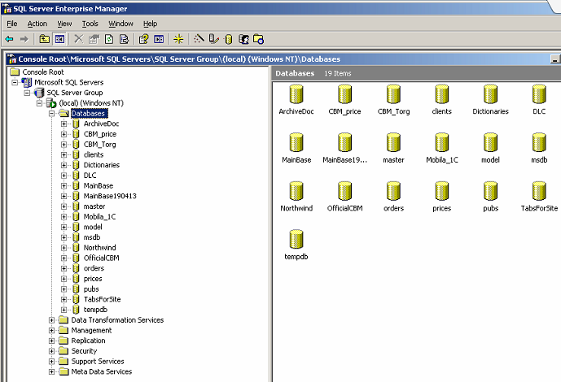Expand the Data Transformation Services node
The height and width of the screenshot is (382, 561).
tap(51, 320)
